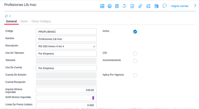Screen dimensions: 199x109
Task: Open the comments speech bubble icon
Action: [x=165, y=6]
